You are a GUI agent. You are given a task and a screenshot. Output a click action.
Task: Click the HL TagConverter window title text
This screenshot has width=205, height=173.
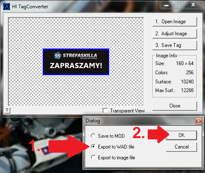(30, 7)
